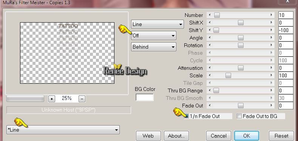Screen dimensions: 298x141
Task: Click the OK button
Action: coord(247,136)
